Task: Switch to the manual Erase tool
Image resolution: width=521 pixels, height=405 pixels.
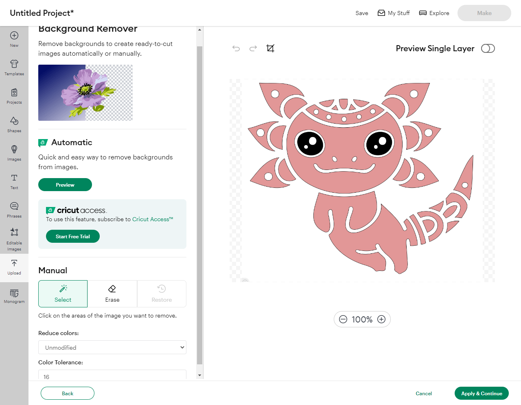Action: click(x=112, y=294)
